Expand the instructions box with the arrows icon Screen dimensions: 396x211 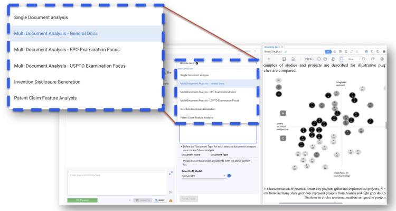click(171, 173)
